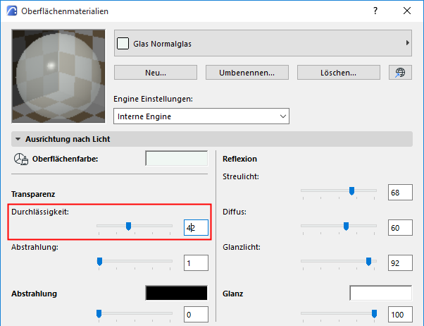Click the Diffus value field showing 60
Screen dimensions: 424x326
(400, 228)
